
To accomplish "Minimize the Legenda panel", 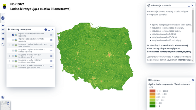I will pyautogui.click(x=189, y=80).
